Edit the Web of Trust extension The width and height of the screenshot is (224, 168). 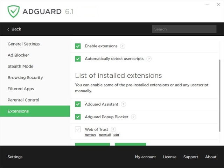tap(116, 135)
